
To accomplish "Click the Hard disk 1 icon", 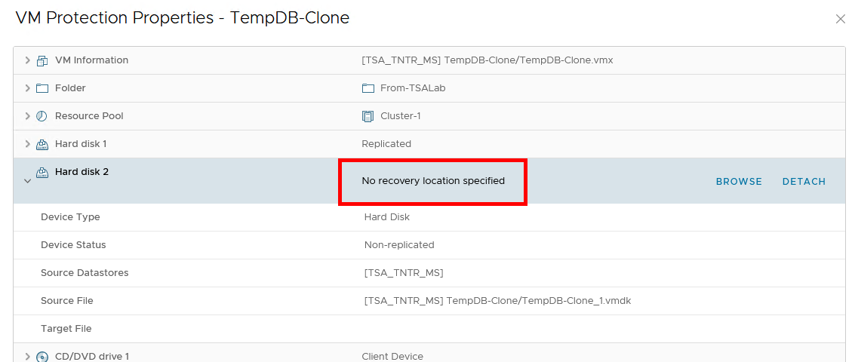I will [x=42, y=144].
